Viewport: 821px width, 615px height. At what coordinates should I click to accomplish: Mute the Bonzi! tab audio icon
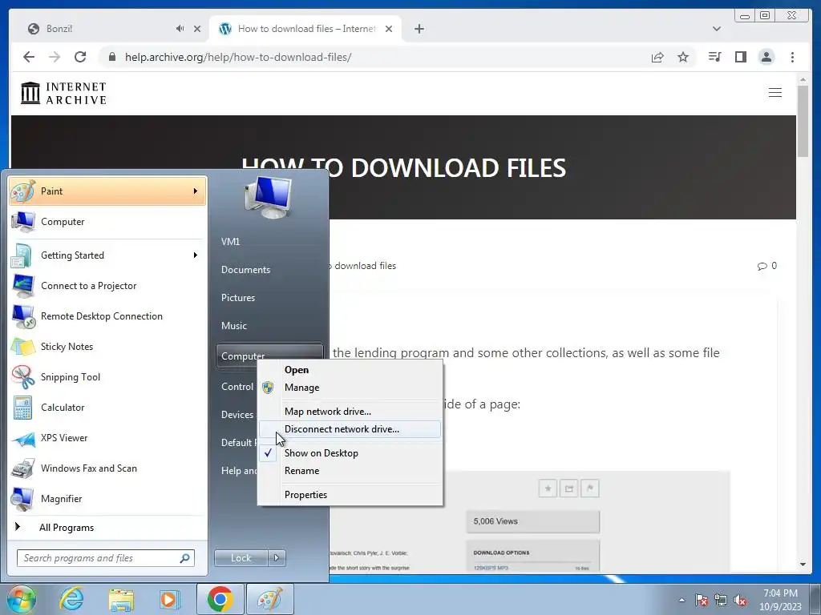tap(180, 29)
